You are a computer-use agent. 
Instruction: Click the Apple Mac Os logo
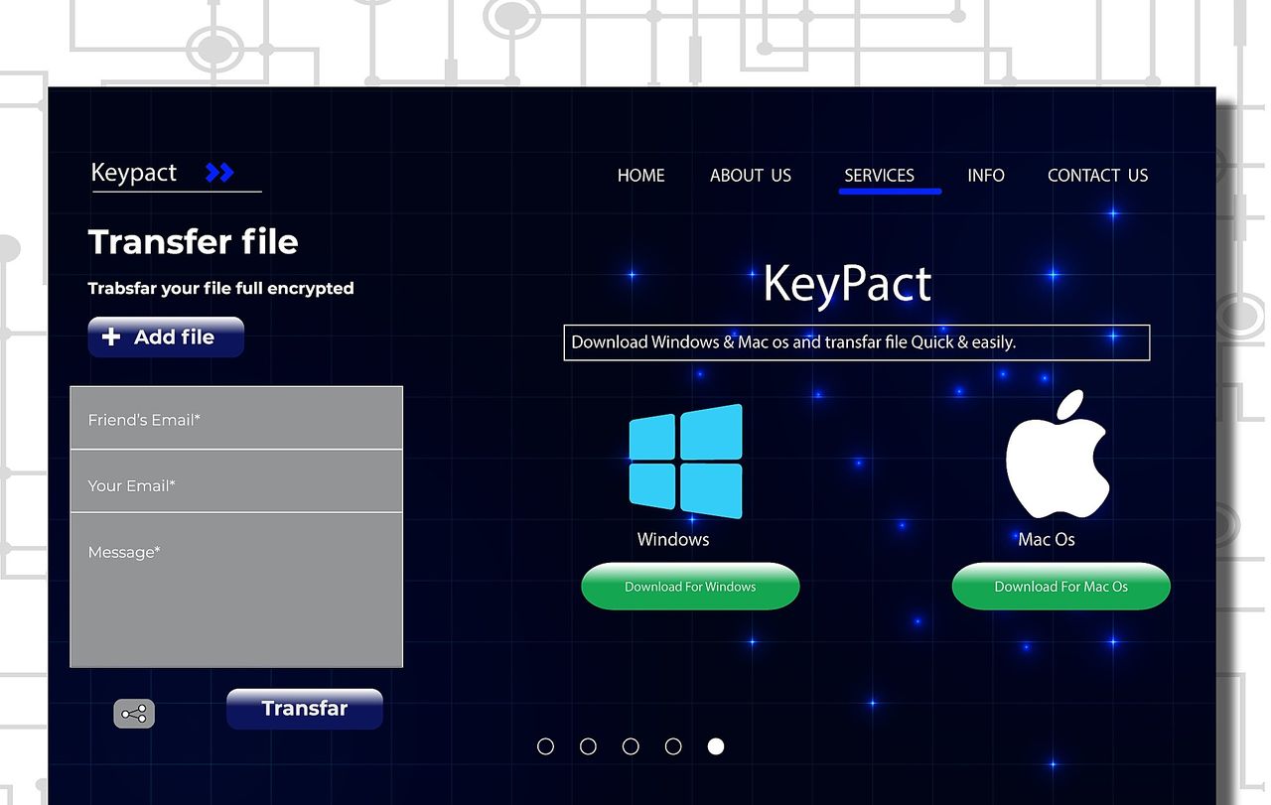click(1057, 456)
